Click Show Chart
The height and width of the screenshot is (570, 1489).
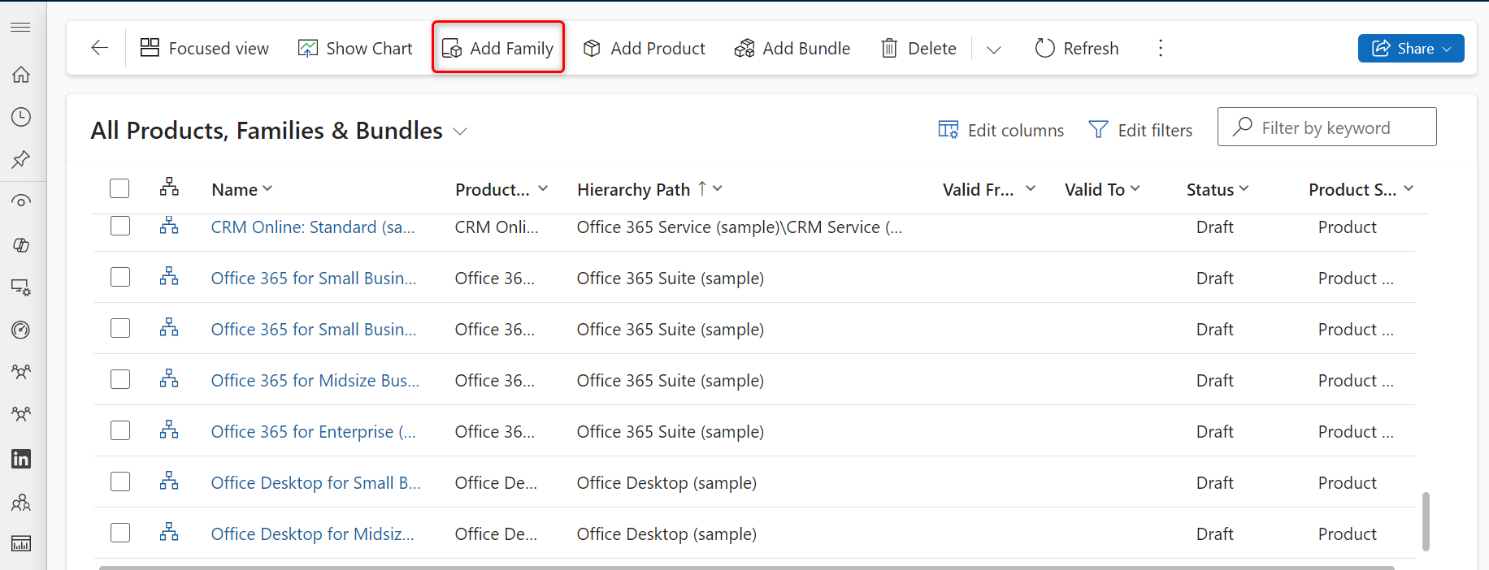coord(355,48)
